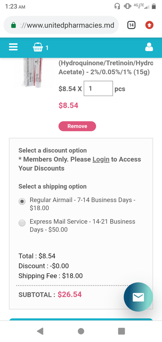Open the shopping basket cart
The image size is (162, 342).
pos(38,47)
